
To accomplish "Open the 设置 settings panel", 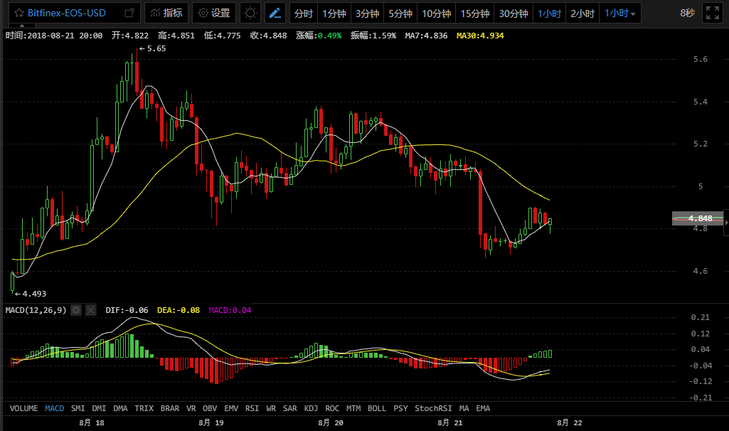I will [x=214, y=13].
